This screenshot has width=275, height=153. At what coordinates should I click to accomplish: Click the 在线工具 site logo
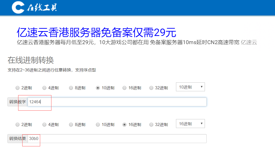(x=34, y=7)
